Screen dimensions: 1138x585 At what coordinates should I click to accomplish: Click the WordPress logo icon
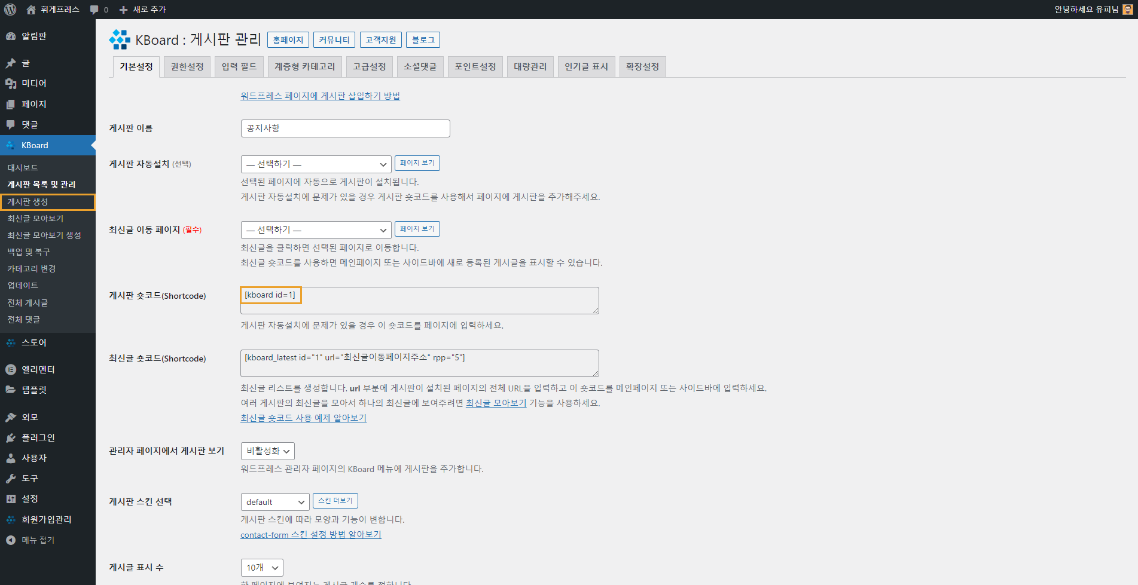click(10, 10)
